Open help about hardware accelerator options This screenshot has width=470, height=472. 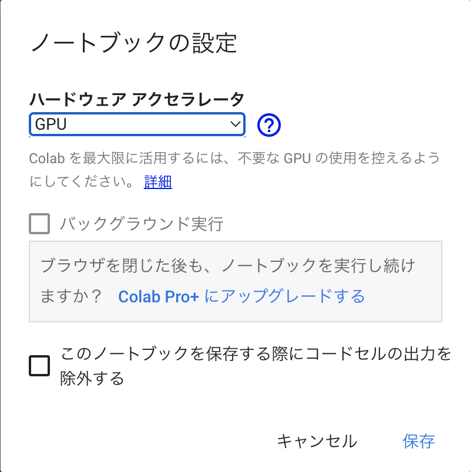(x=268, y=124)
